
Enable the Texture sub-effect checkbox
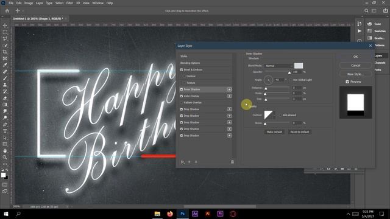[184, 83]
